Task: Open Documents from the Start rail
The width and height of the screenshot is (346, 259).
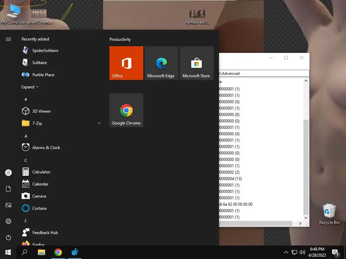Action: [8, 189]
